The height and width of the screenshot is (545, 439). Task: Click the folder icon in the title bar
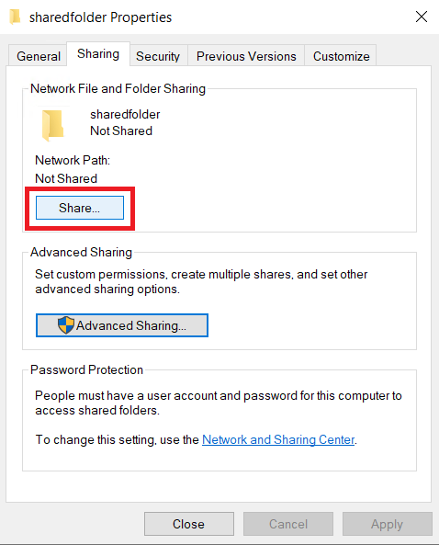coord(15,17)
